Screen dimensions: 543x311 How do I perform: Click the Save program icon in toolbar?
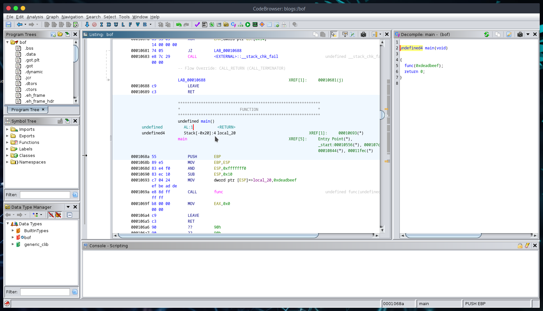(9, 25)
